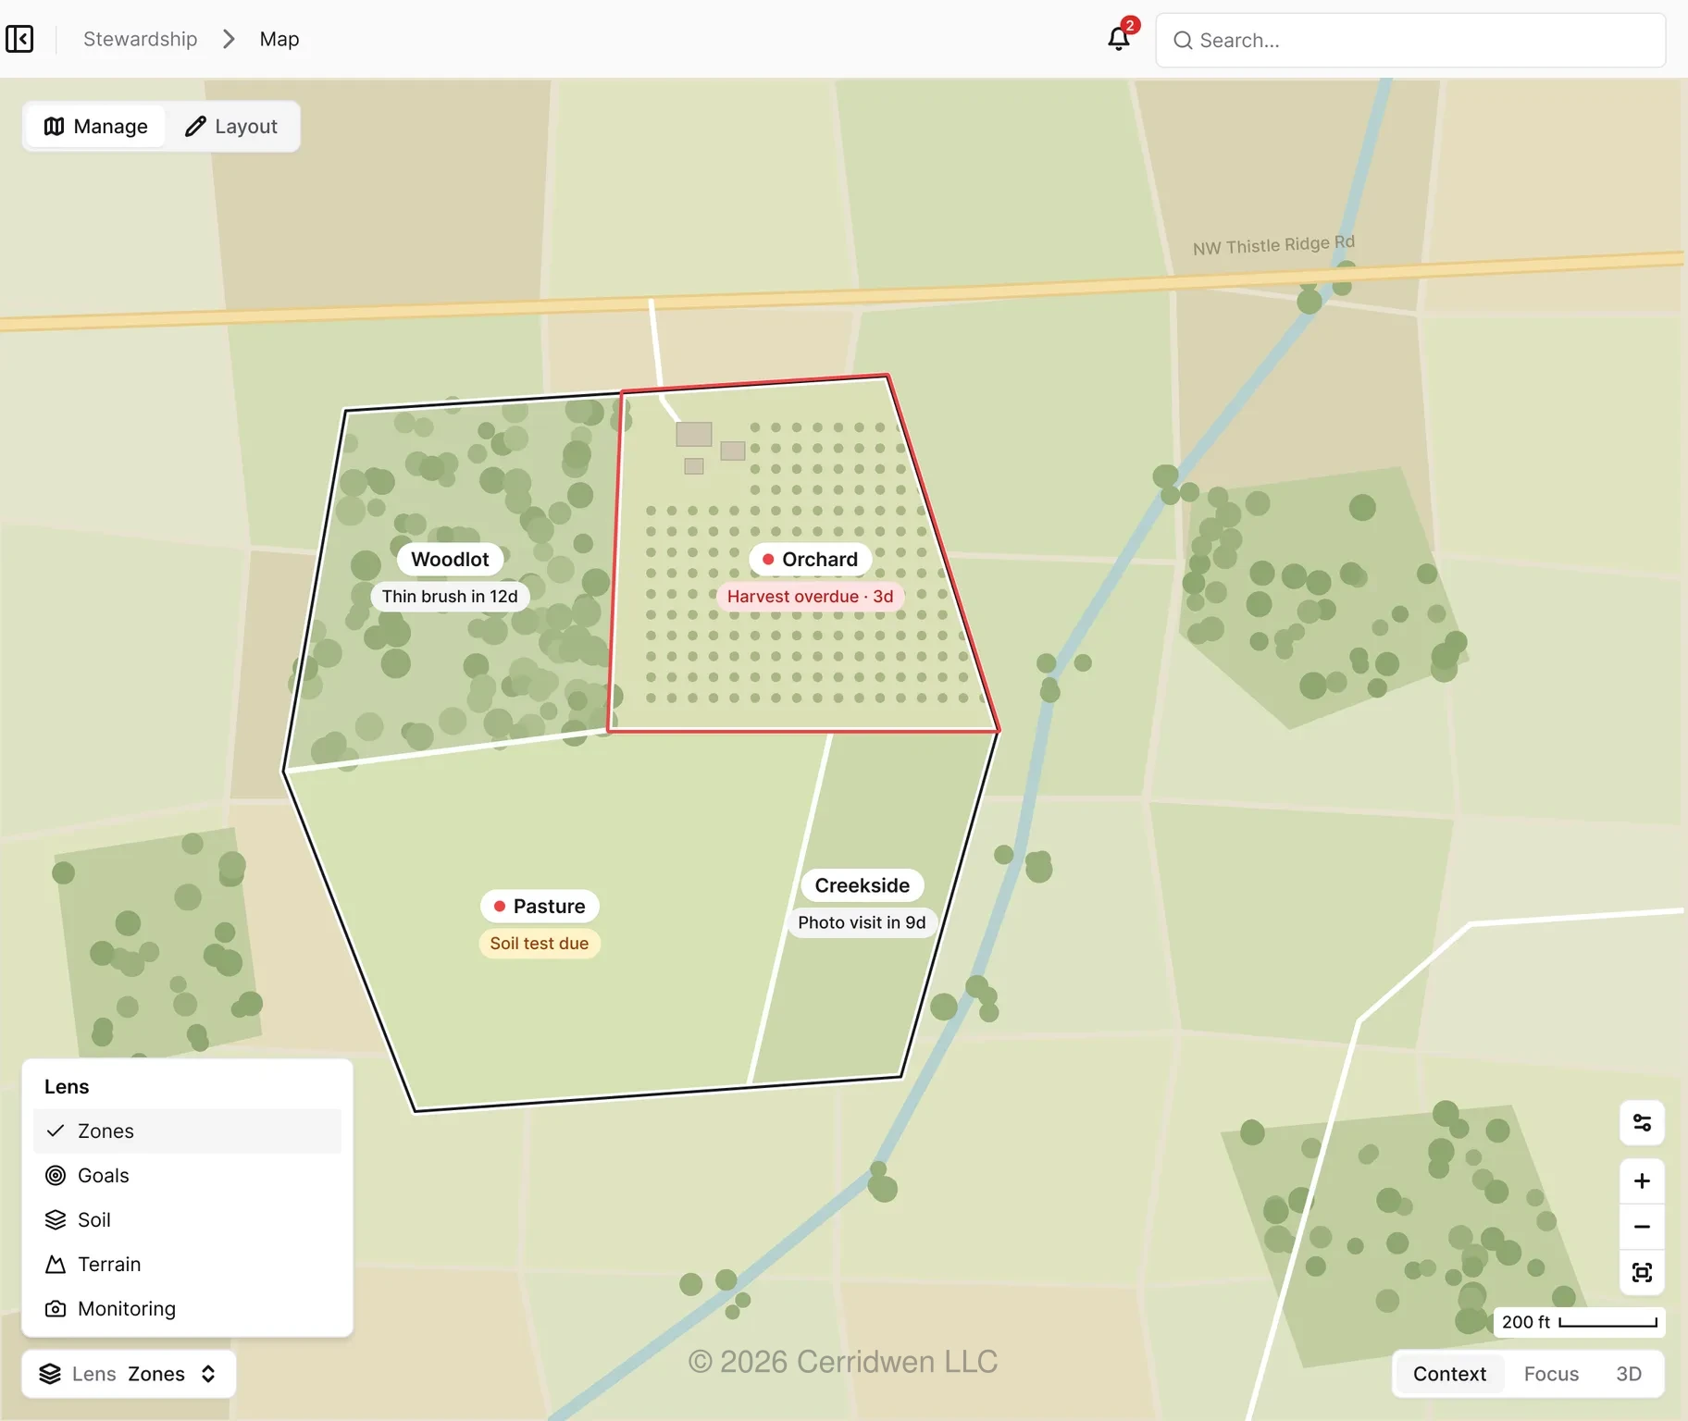Click the Goals target icon

click(x=56, y=1175)
